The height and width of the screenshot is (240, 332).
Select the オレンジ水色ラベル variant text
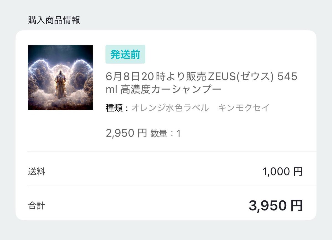(170, 108)
